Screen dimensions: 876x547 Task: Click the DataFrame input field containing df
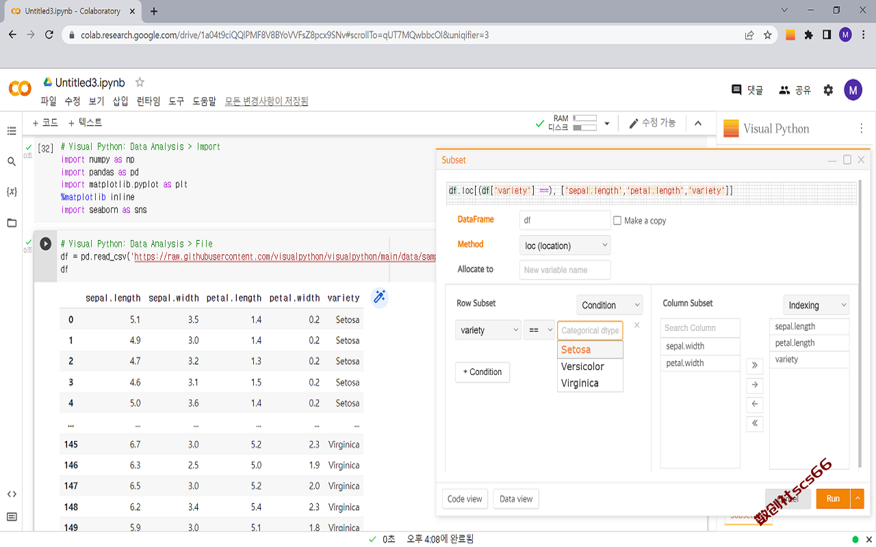565,220
